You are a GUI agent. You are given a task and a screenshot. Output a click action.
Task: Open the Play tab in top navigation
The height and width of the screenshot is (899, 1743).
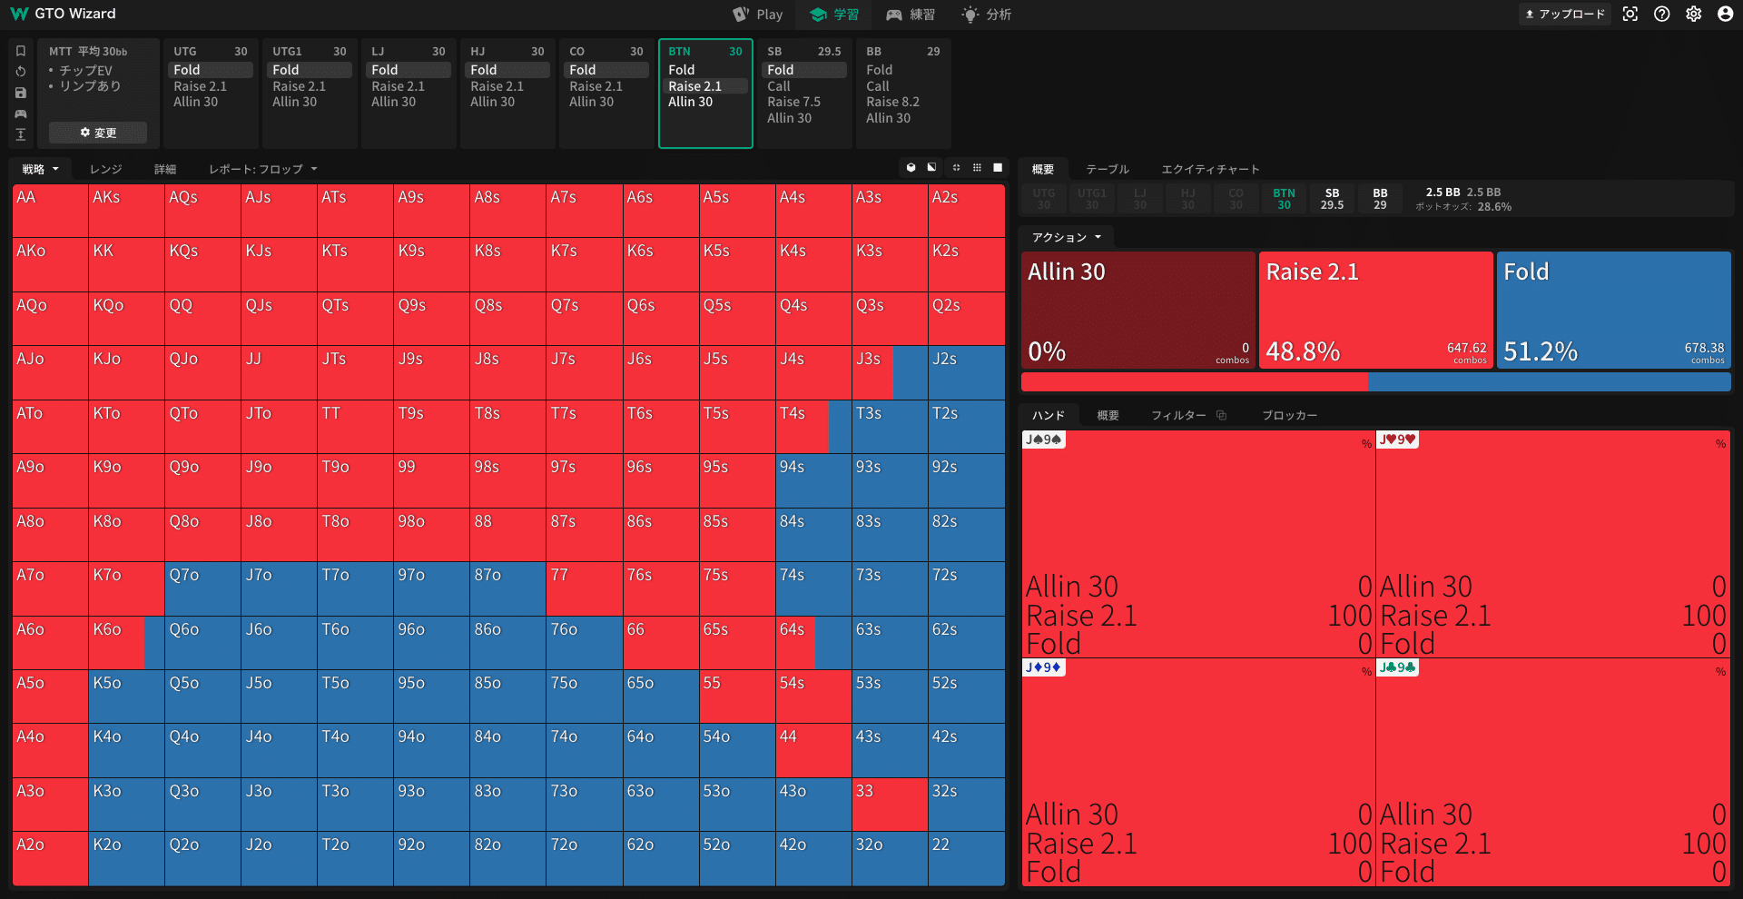(x=758, y=14)
